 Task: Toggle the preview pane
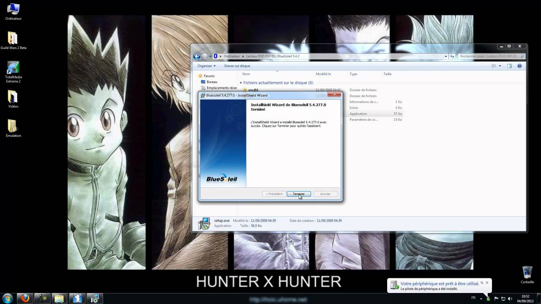pyautogui.click(x=509, y=66)
